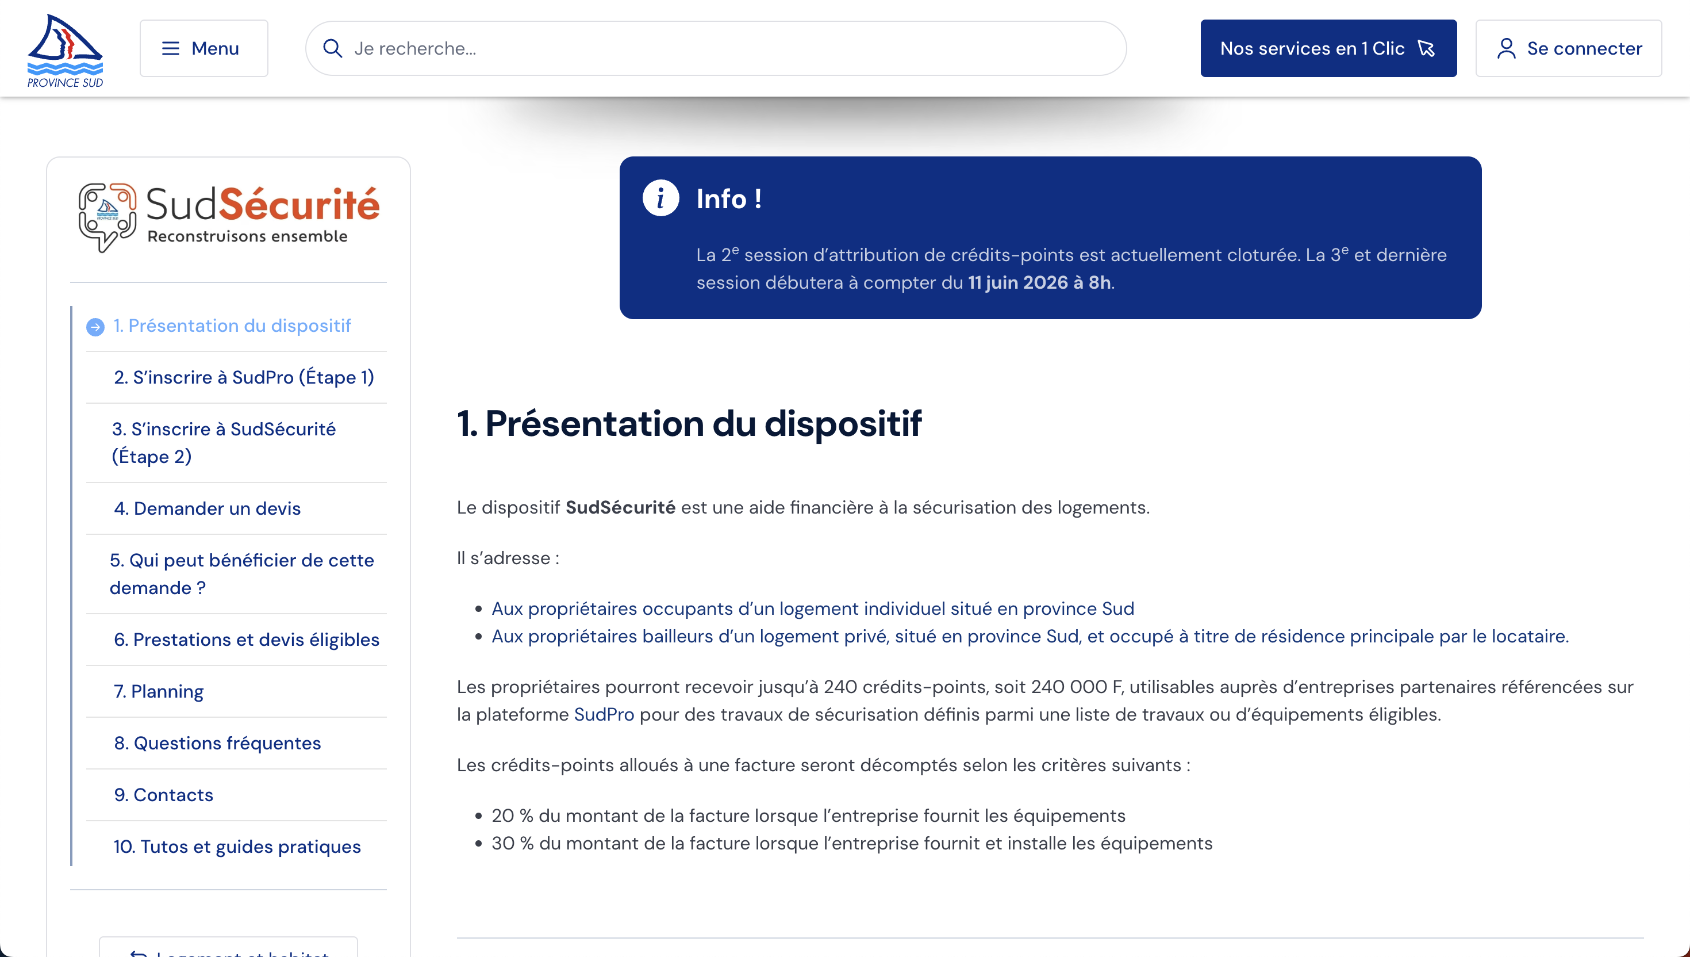
Task: Click the arrow icon beside Présentation du dispositif
Action: 95,327
